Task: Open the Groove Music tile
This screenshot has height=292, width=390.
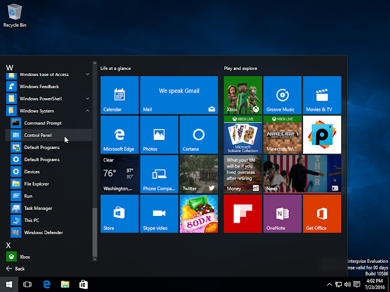Action: pos(282,95)
